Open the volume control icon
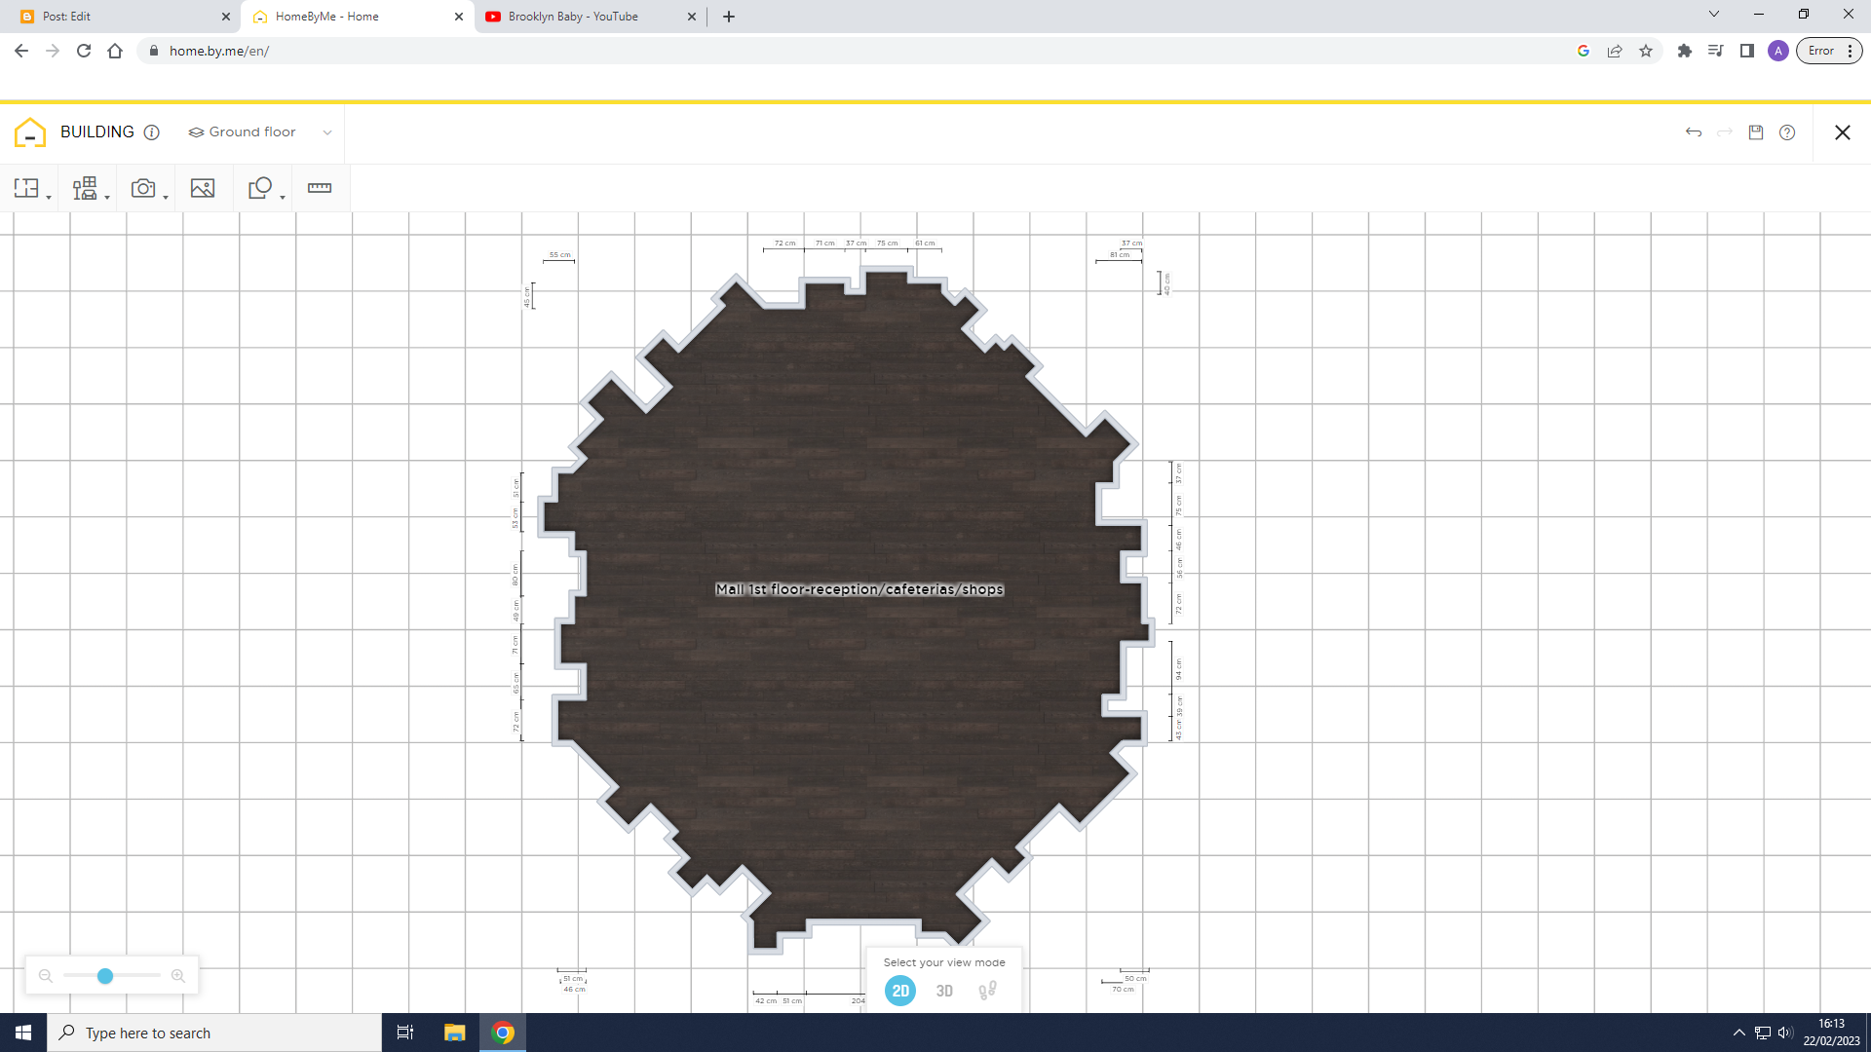Image resolution: width=1871 pixels, height=1052 pixels. pos(1785,1033)
